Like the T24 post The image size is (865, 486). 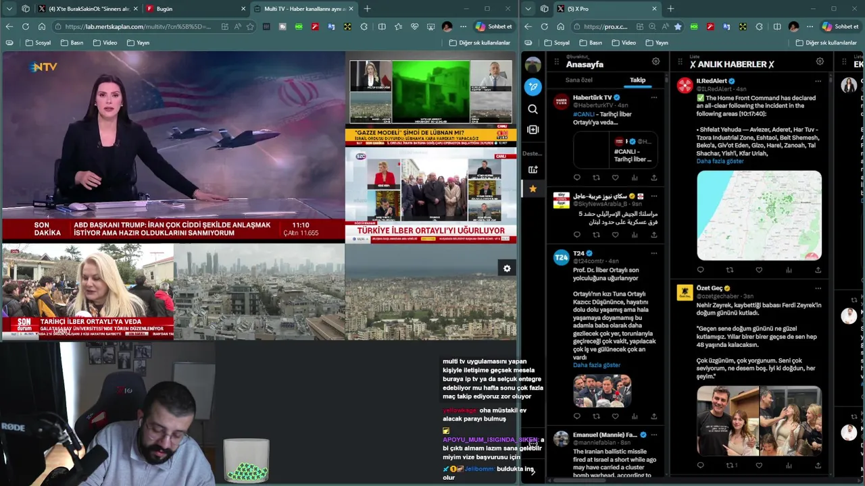615,416
